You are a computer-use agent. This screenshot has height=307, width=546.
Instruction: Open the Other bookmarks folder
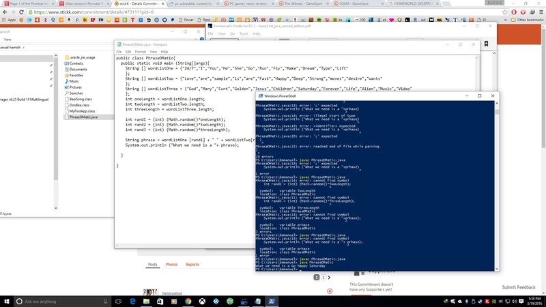pos(529,20)
